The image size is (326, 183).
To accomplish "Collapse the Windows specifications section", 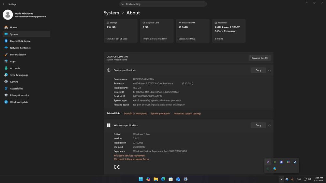I will 270,125.
